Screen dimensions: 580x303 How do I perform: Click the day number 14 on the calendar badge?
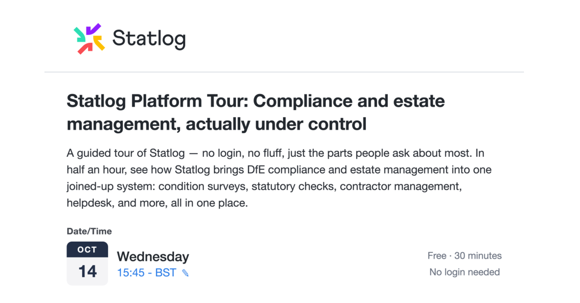click(x=87, y=271)
